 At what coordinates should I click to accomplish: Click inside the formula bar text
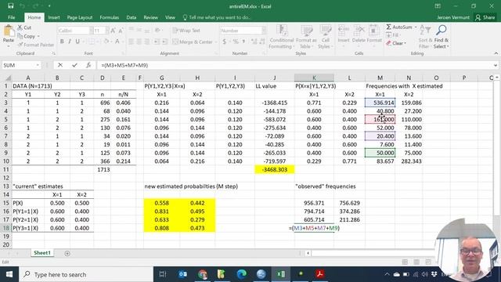(x=124, y=65)
